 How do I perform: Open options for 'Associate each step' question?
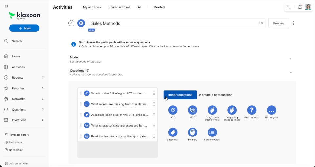pyautogui.click(x=154, y=115)
